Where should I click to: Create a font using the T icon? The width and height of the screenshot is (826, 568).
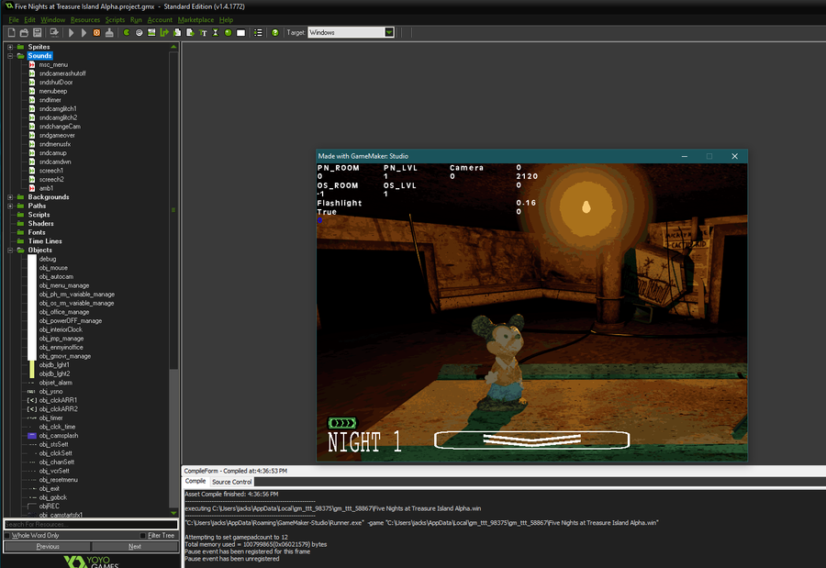[203, 33]
